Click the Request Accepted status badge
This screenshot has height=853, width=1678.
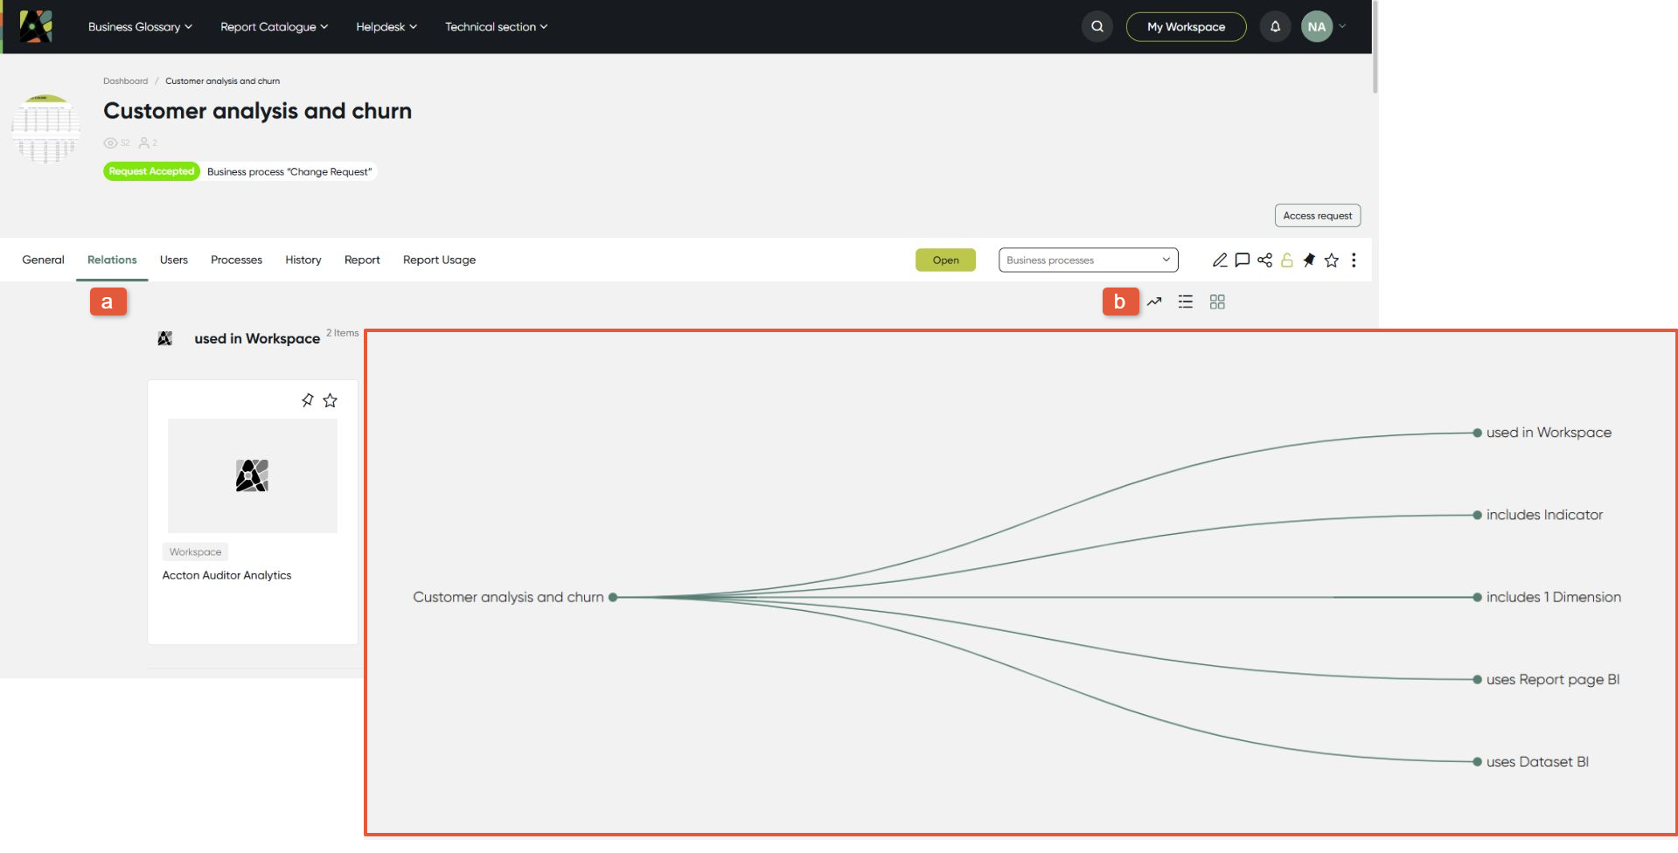pyautogui.click(x=151, y=171)
